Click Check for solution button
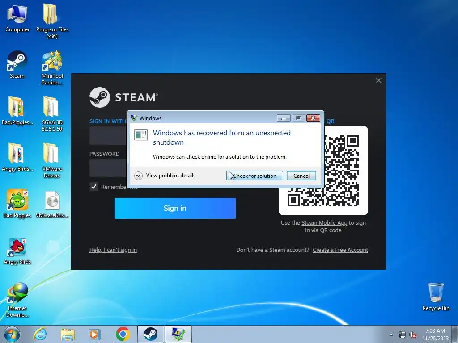 tap(254, 176)
